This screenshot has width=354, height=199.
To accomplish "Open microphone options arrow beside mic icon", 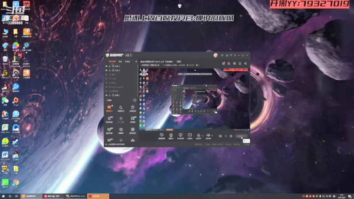I will [x=203, y=136].
